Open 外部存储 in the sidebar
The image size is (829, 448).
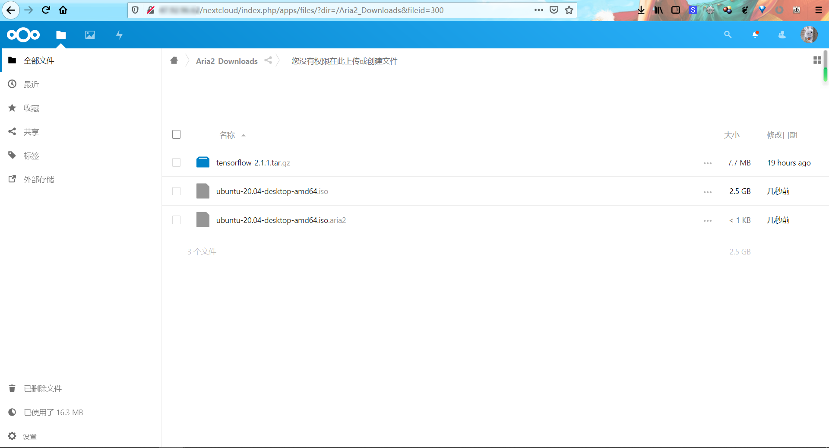pyautogui.click(x=38, y=179)
